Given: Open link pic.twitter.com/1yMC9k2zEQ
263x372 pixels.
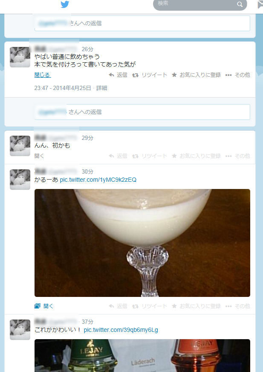Looking at the screenshot, I should 98,180.
